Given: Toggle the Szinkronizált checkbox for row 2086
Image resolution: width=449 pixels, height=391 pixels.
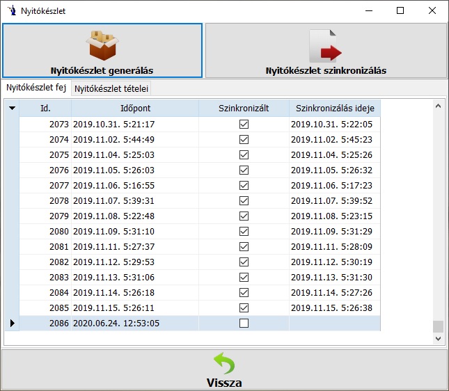Looking at the screenshot, I should pos(244,324).
